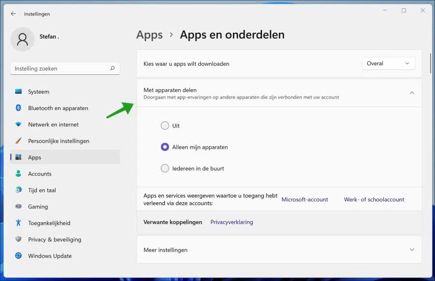The width and height of the screenshot is (435, 281).
Task: Click the Gaming controller icon
Action: tap(18, 206)
